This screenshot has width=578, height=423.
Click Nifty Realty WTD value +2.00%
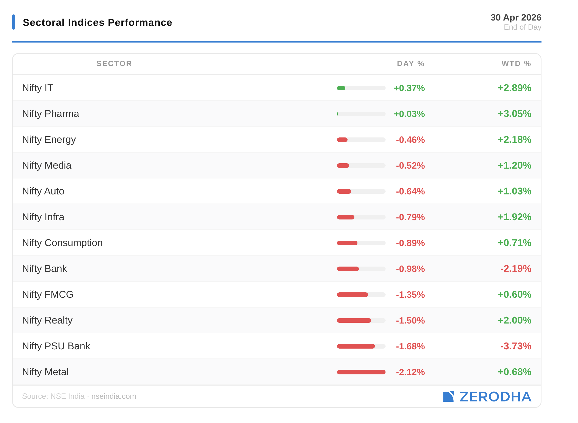514,320
